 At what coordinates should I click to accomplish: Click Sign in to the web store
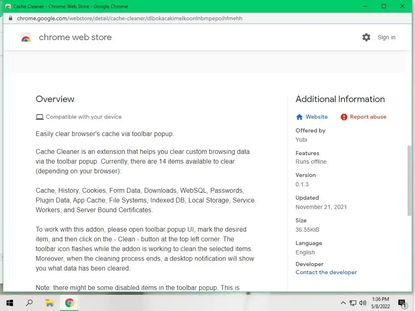pyautogui.click(x=386, y=37)
